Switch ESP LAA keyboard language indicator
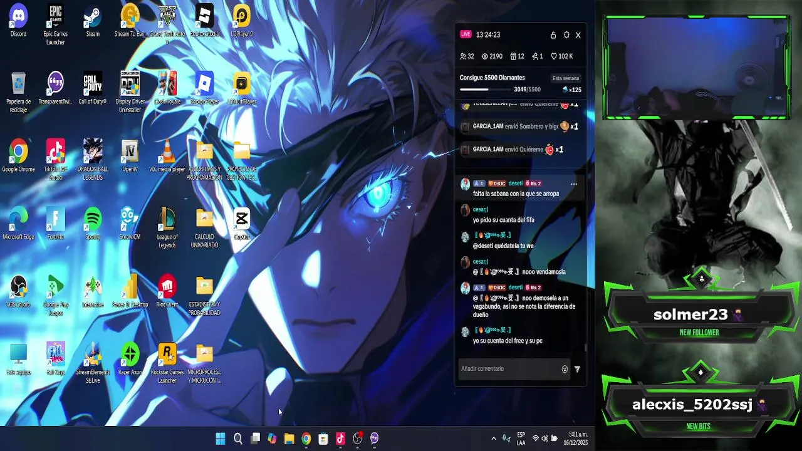 (521, 439)
